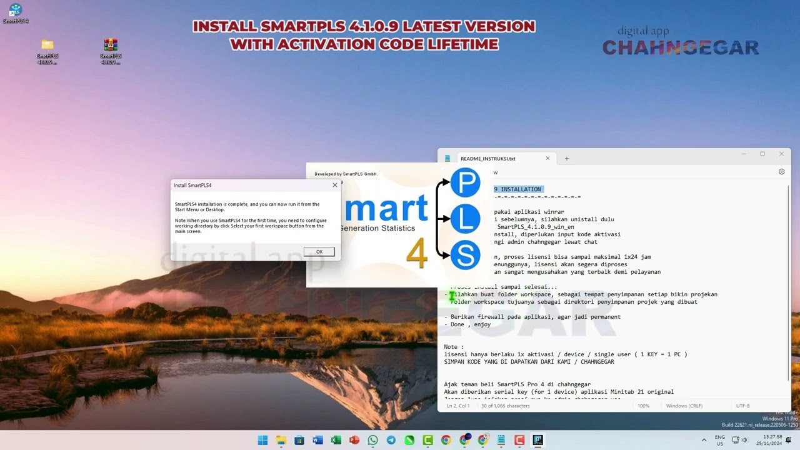Image resolution: width=800 pixels, height=450 pixels.
Task: Close the README_INSTRUKSI.txt tab
Action: click(547, 159)
